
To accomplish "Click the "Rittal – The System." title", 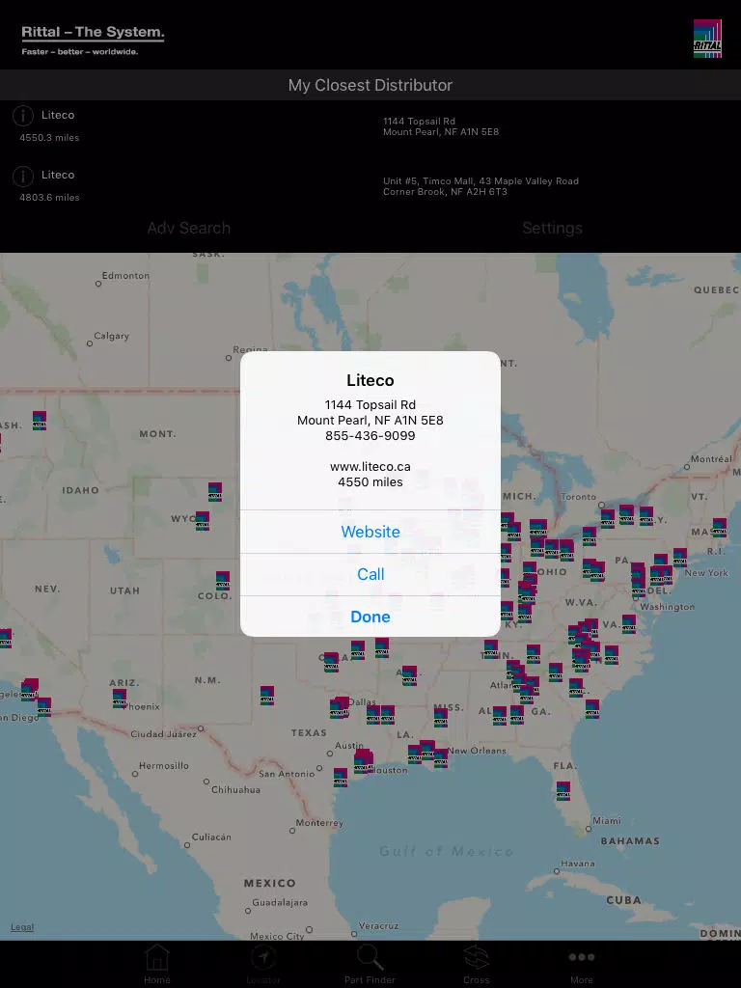I will click(93, 32).
